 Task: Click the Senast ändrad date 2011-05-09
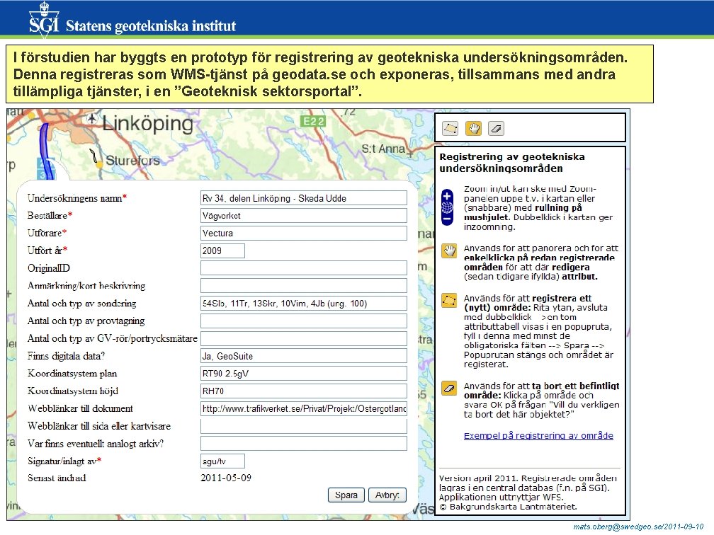pyautogui.click(x=226, y=478)
